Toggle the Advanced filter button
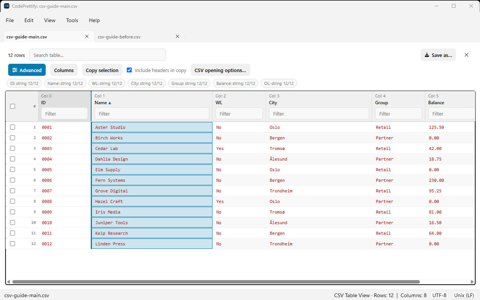 [x=27, y=70]
